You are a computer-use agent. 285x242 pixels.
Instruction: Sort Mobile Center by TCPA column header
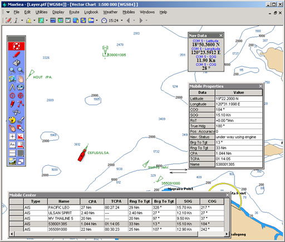[116, 201]
